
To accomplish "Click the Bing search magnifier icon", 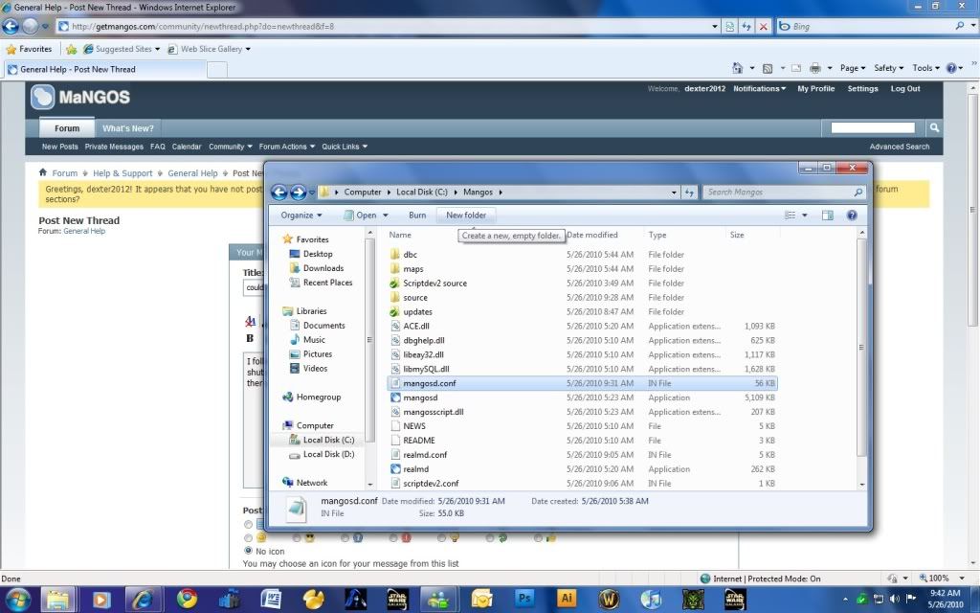I will point(959,26).
